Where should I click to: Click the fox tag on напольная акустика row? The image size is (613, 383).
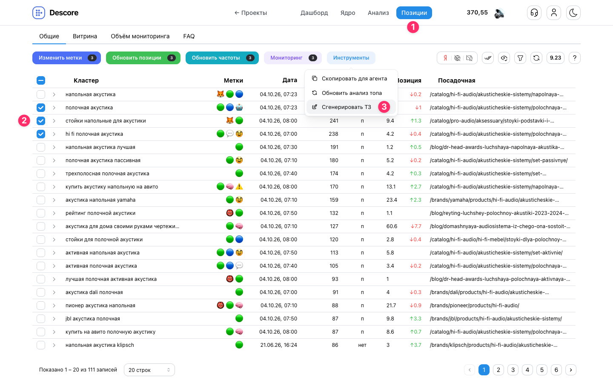[x=221, y=94]
